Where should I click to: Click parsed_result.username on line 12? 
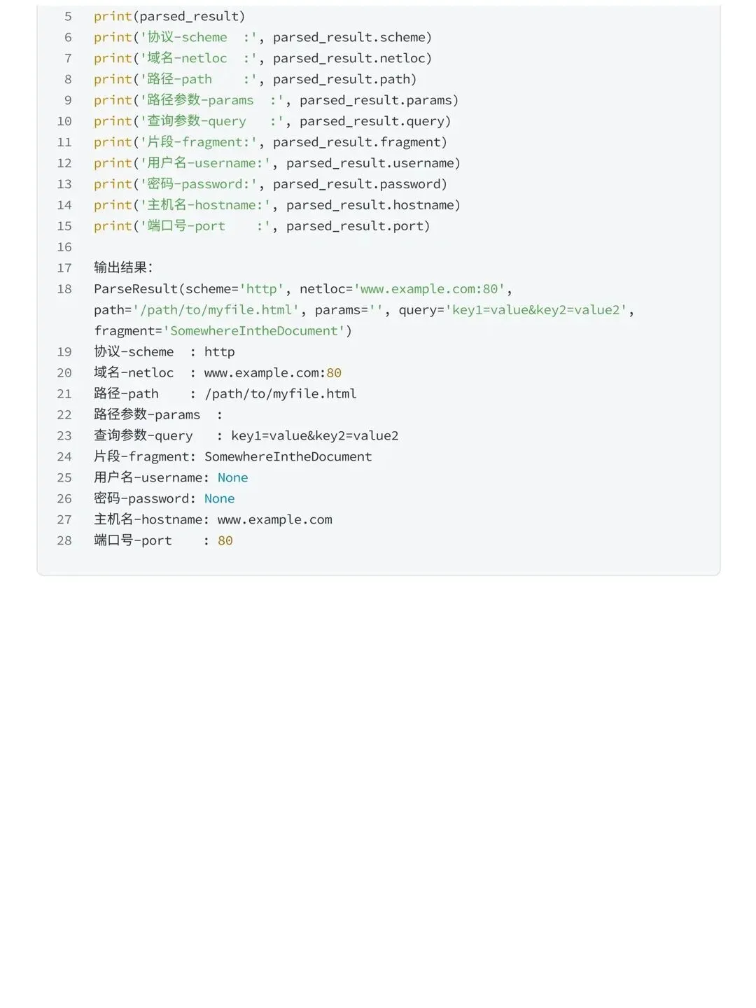point(370,163)
